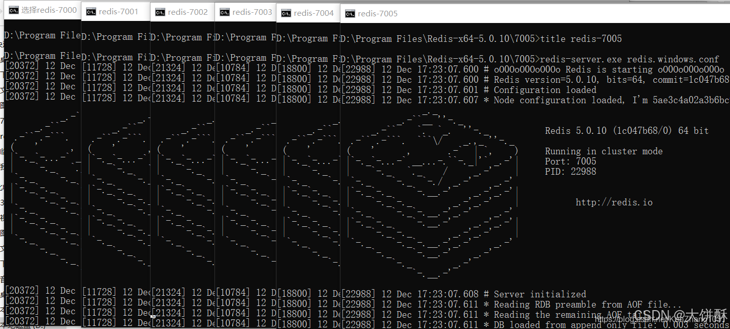The height and width of the screenshot is (329, 730).
Task: Click first [18800] log line in redis-7004
Action: [308, 69]
